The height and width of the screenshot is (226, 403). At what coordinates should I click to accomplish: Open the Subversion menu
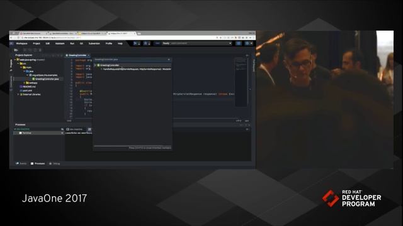tap(94, 43)
